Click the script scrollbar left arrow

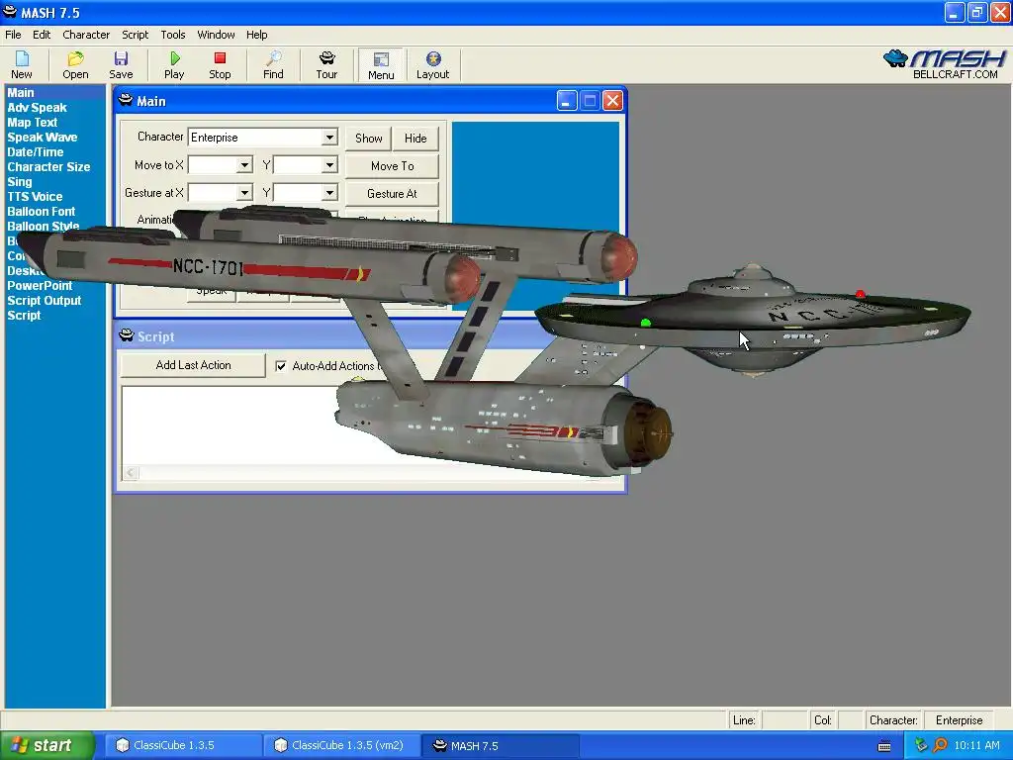click(x=131, y=473)
